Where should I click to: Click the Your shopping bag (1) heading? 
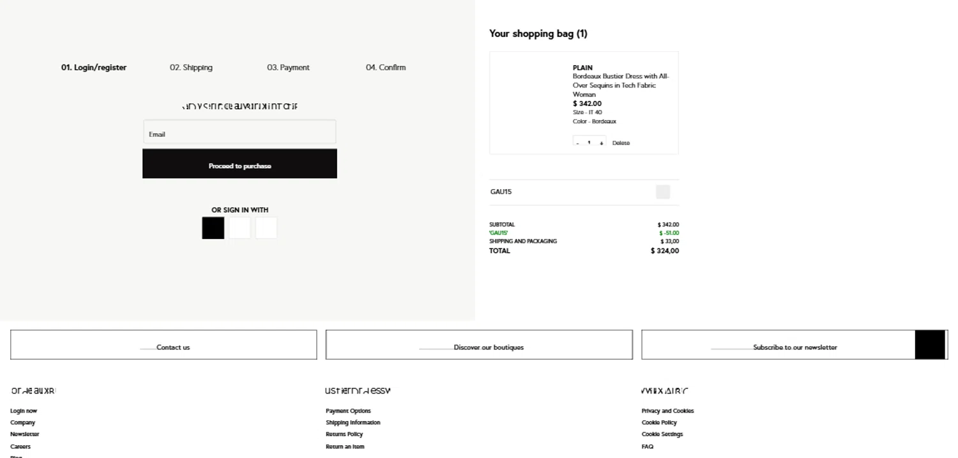click(x=538, y=34)
